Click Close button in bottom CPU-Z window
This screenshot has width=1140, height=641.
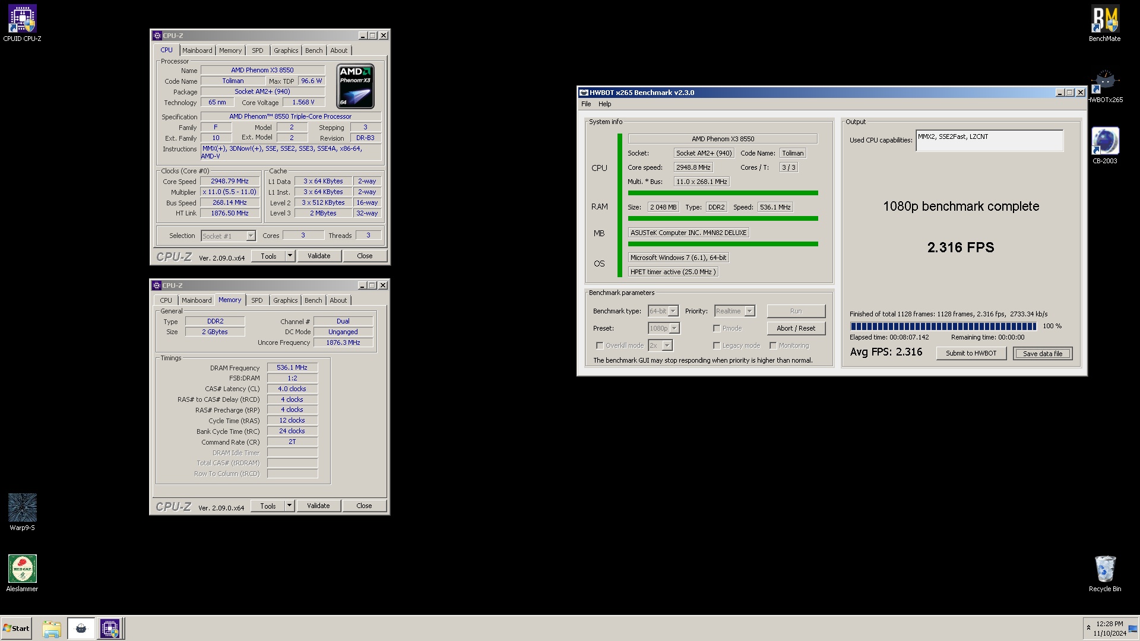pyautogui.click(x=364, y=506)
